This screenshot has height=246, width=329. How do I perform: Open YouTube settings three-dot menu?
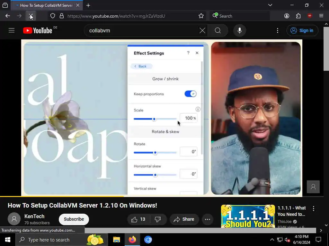point(277,30)
